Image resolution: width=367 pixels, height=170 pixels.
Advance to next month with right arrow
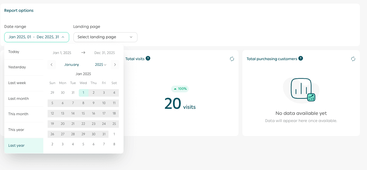tap(115, 65)
